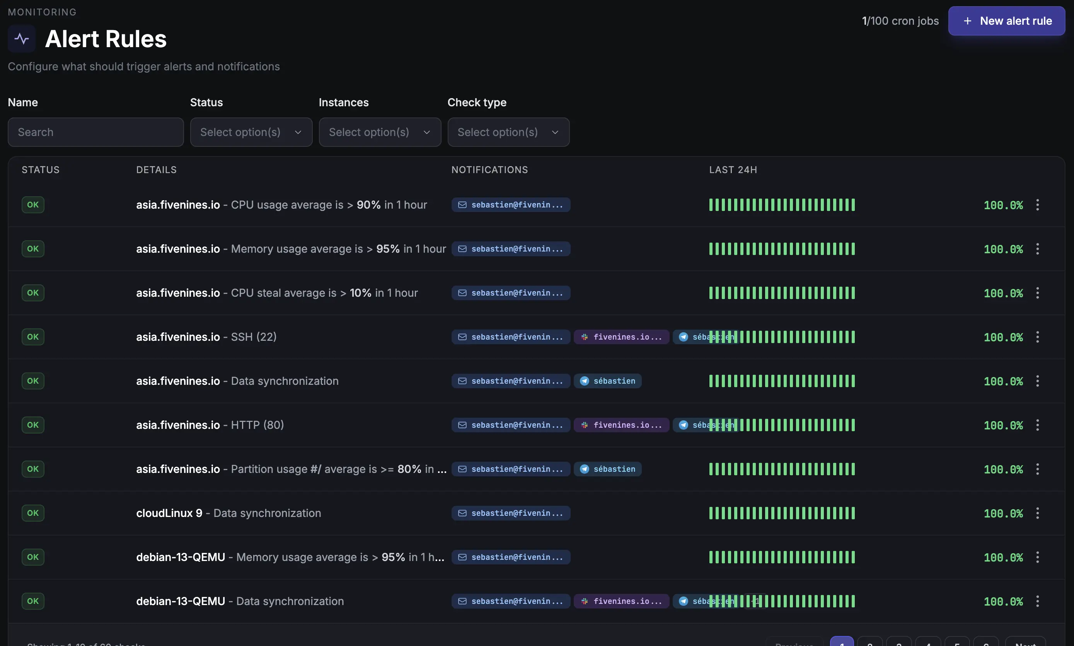The width and height of the screenshot is (1074, 646).
Task: Click the Telegram icon on debian-13-QEMU Data synchronization row
Action: coord(684,601)
